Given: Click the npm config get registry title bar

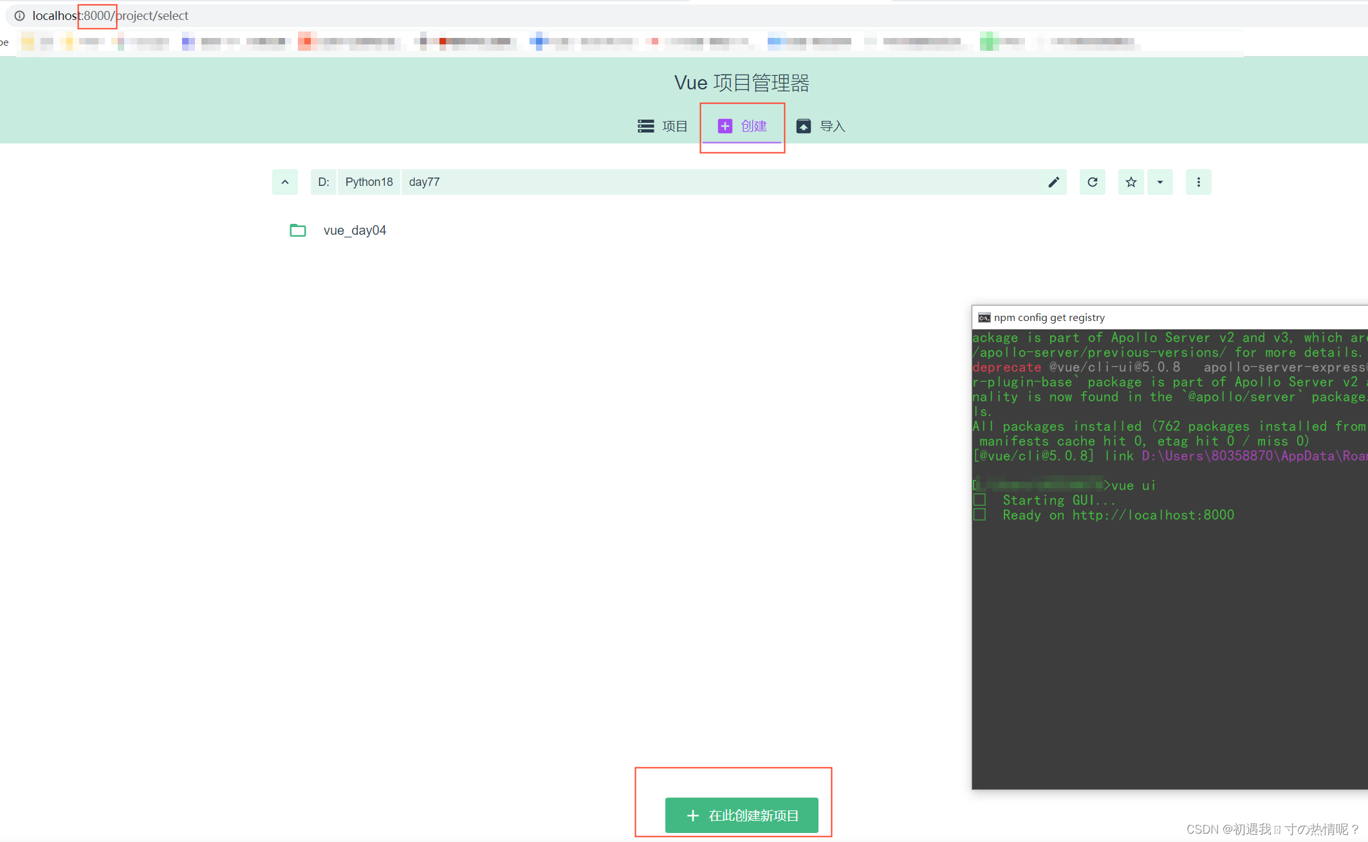Looking at the screenshot, I should [1170, 318].
